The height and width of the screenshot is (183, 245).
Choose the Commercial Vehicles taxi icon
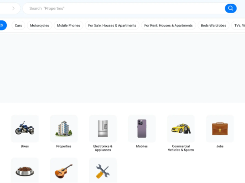coord(181,128)
